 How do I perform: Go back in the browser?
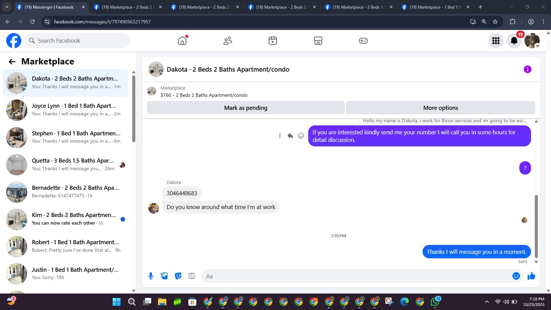click(x=8, y=22)
